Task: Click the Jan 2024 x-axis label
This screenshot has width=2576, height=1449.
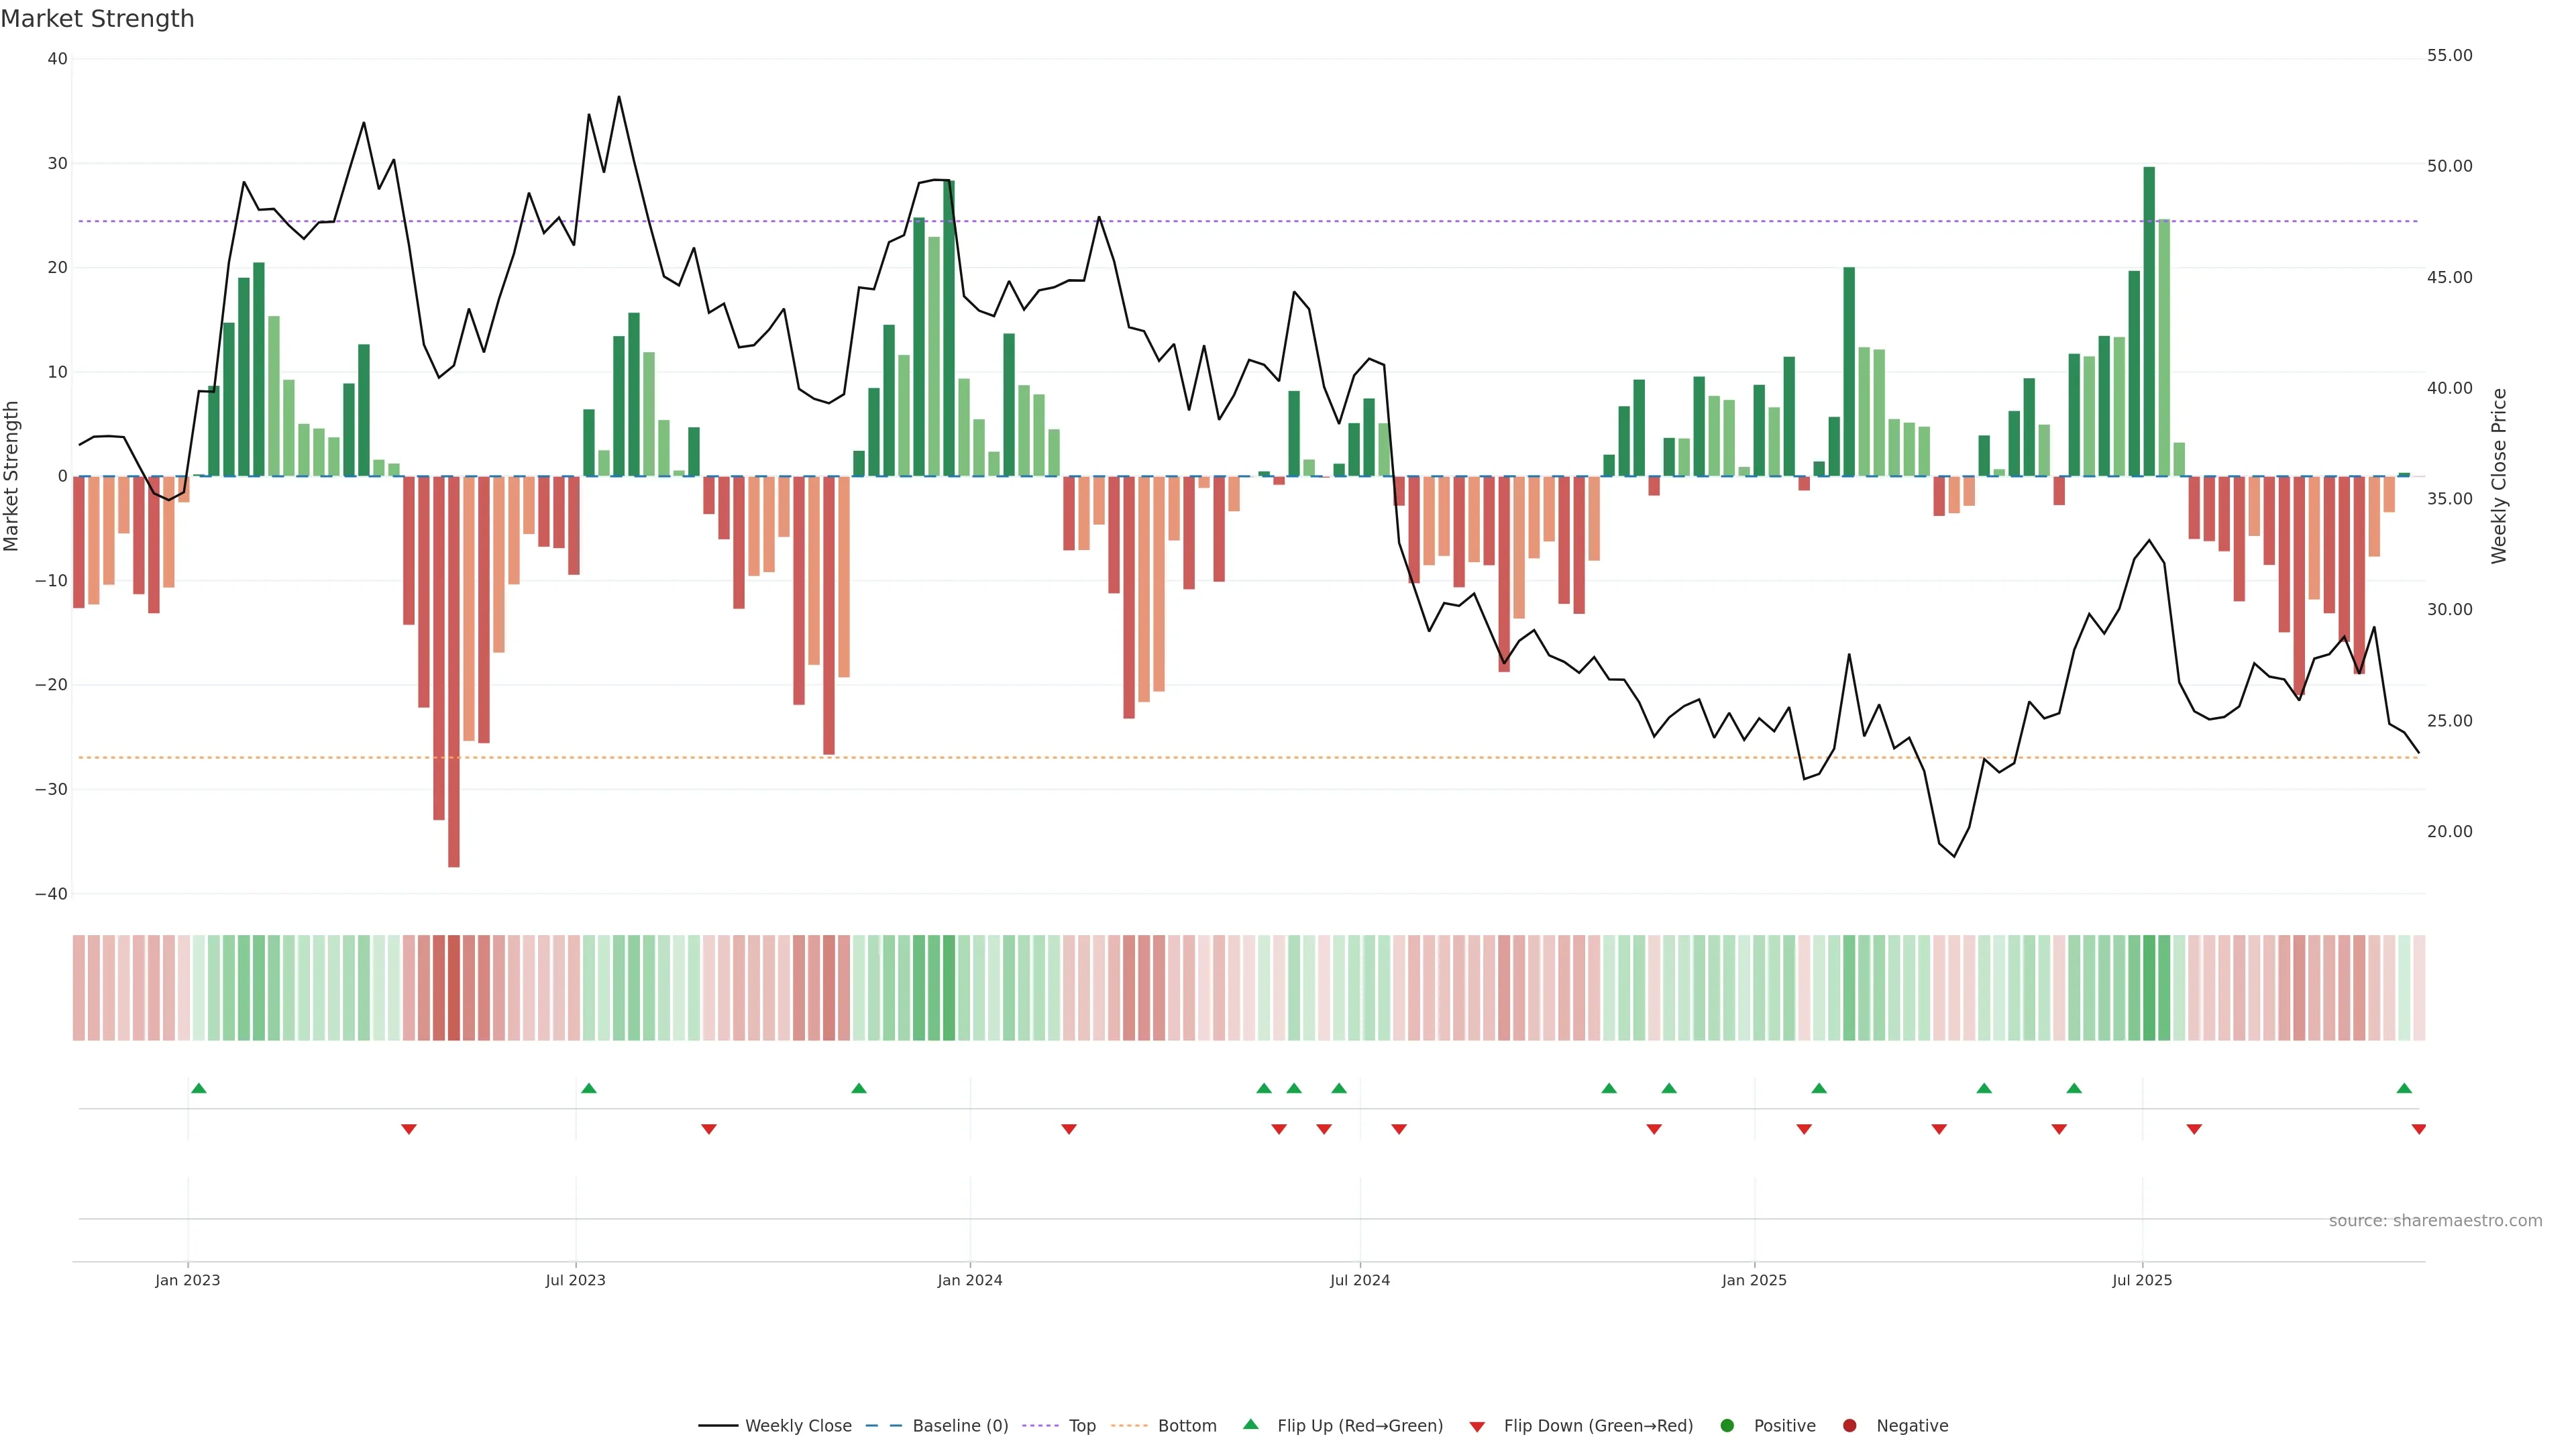Action: pyautogui.click(x=969, y=1280)
